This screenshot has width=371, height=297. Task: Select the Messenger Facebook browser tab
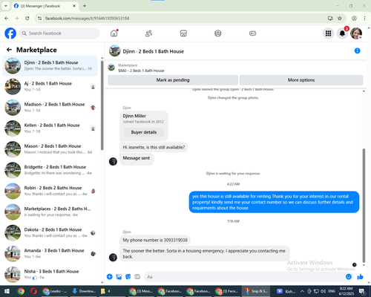(x=45, y=6)
